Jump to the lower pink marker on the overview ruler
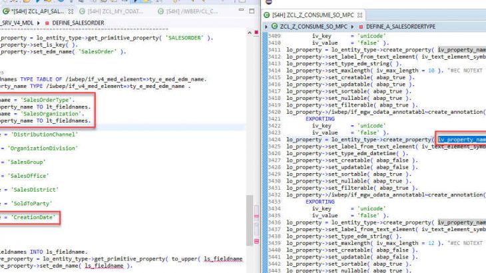Viewport: 486px width, 273px height. (256, 241)
